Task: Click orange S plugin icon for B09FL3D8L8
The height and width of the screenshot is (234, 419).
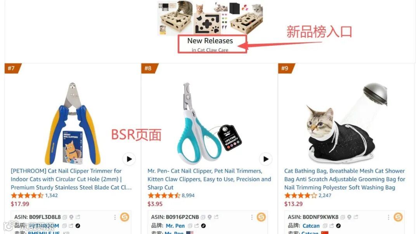Action: pos(125,217)
